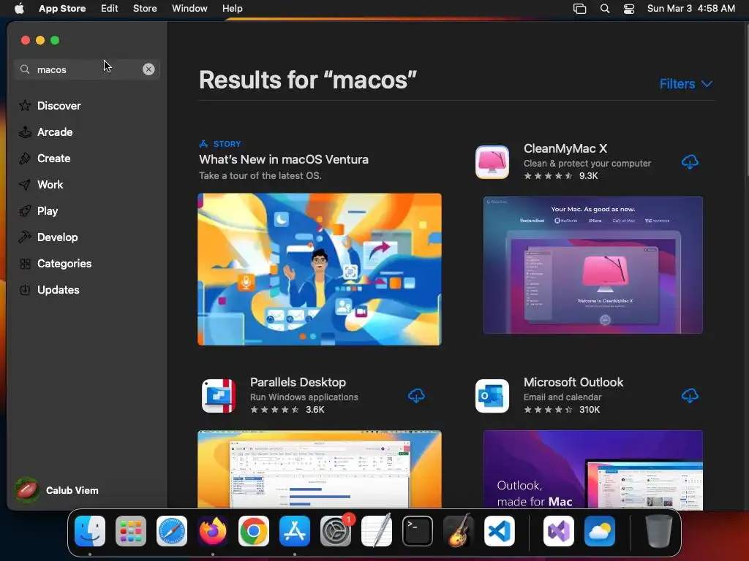Click the results page vertical scrollbar

click(746, 100)
